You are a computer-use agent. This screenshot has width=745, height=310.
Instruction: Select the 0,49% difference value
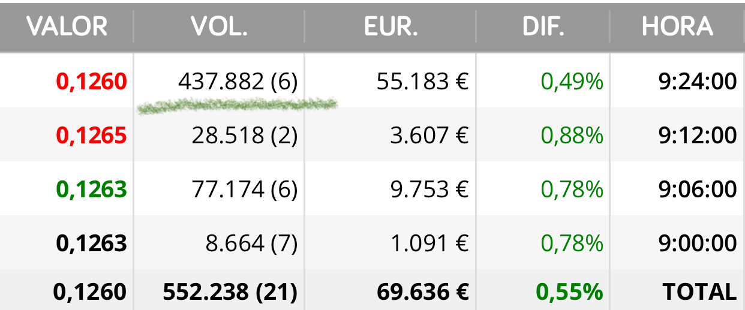click(572, 82)
